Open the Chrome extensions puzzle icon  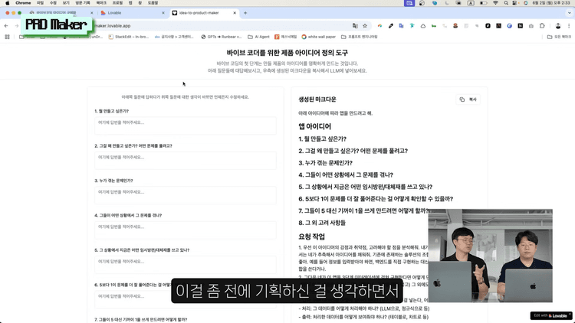pos(542,25)
